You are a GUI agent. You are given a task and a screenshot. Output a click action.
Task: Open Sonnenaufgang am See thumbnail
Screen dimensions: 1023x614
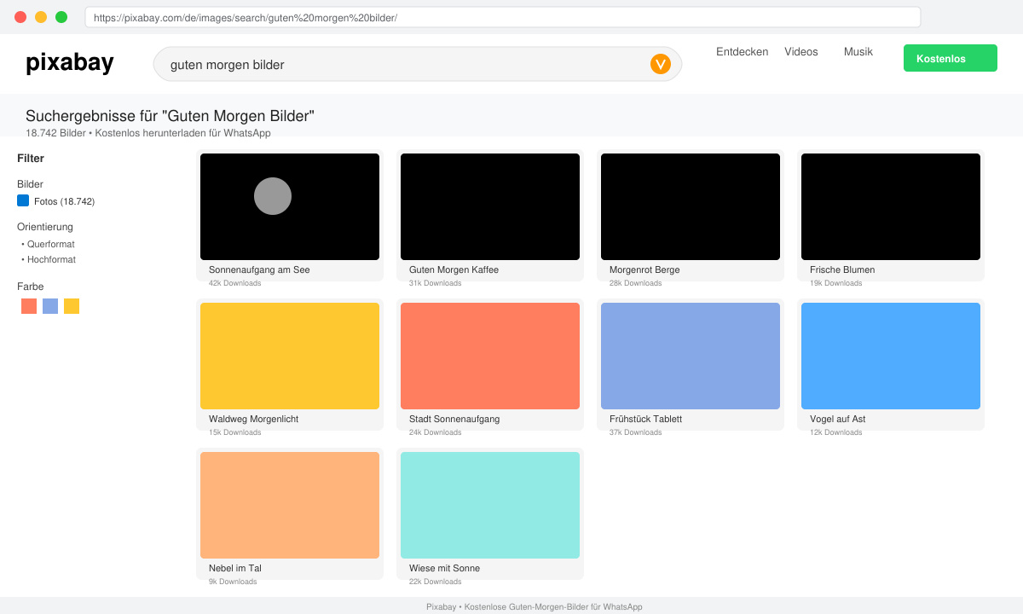coord(290,206)
